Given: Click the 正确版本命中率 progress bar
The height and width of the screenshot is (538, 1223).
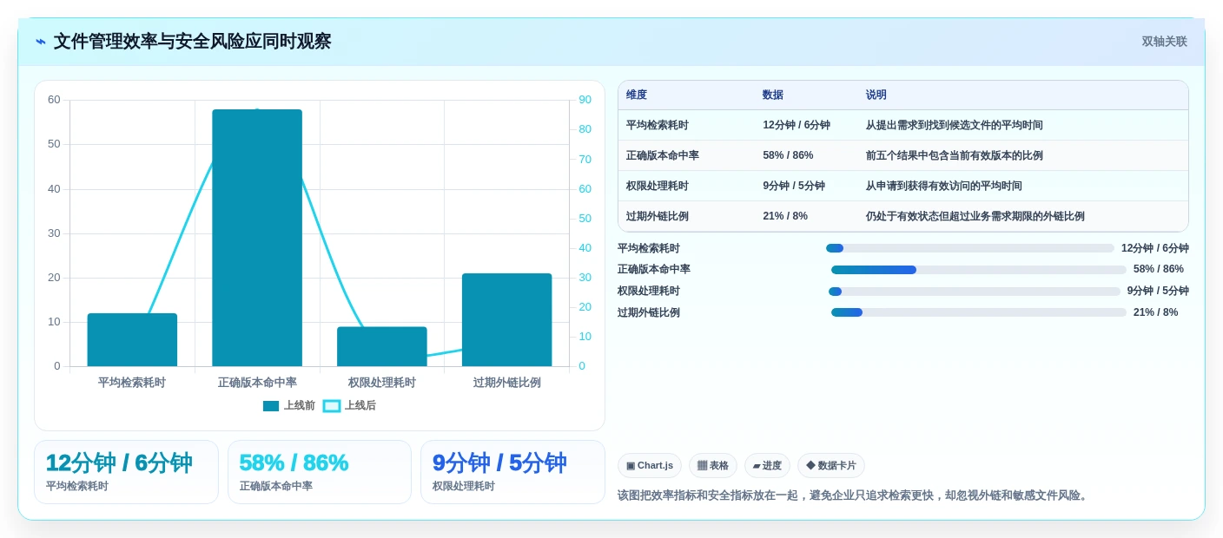Looking at the screenshot, I should (x=979, y=270).
